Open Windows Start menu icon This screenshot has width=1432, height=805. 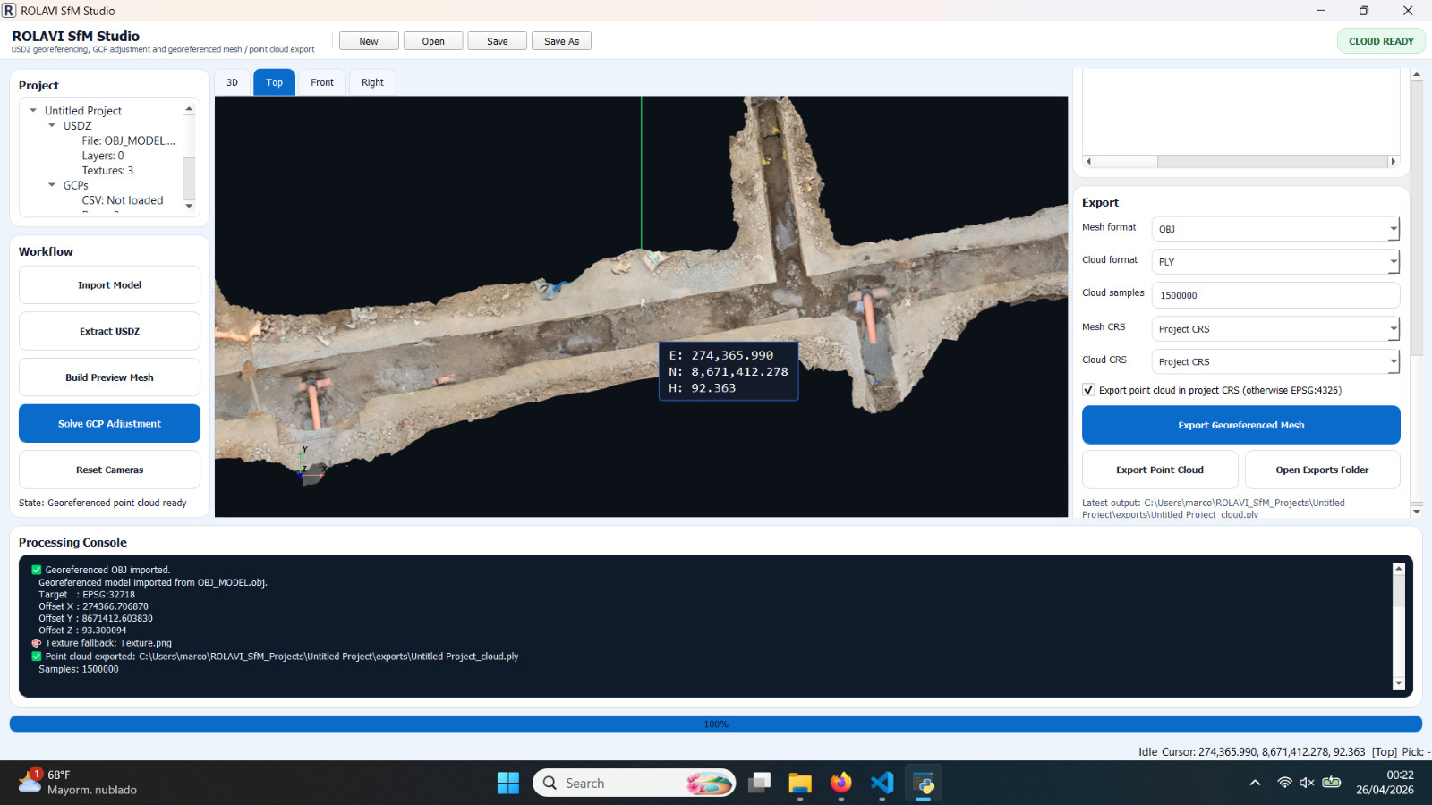tap(508, 783)
